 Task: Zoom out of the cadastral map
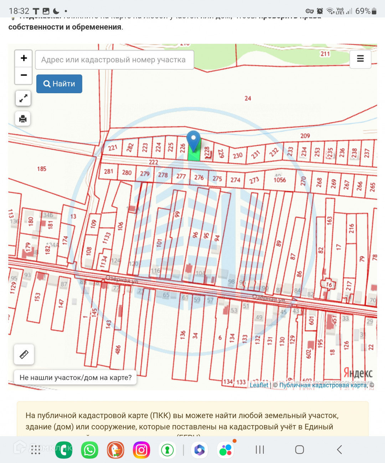(24, 75)
